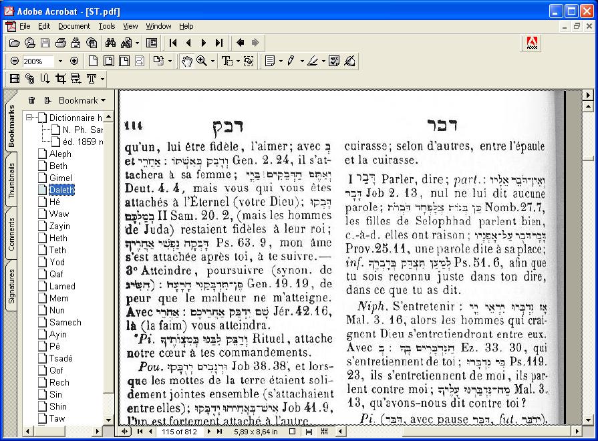Select the Article tool icon
598x441 pixels.
(45, 79)
